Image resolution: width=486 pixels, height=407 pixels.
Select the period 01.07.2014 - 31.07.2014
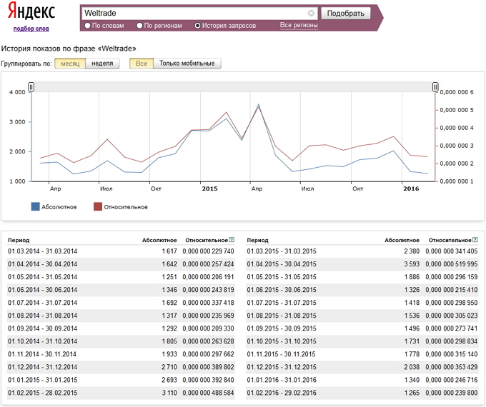pos(42,303)
